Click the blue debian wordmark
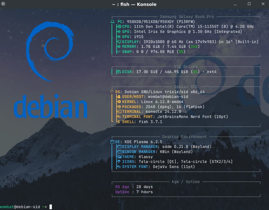The image size is (269, 210). [51, 106]
